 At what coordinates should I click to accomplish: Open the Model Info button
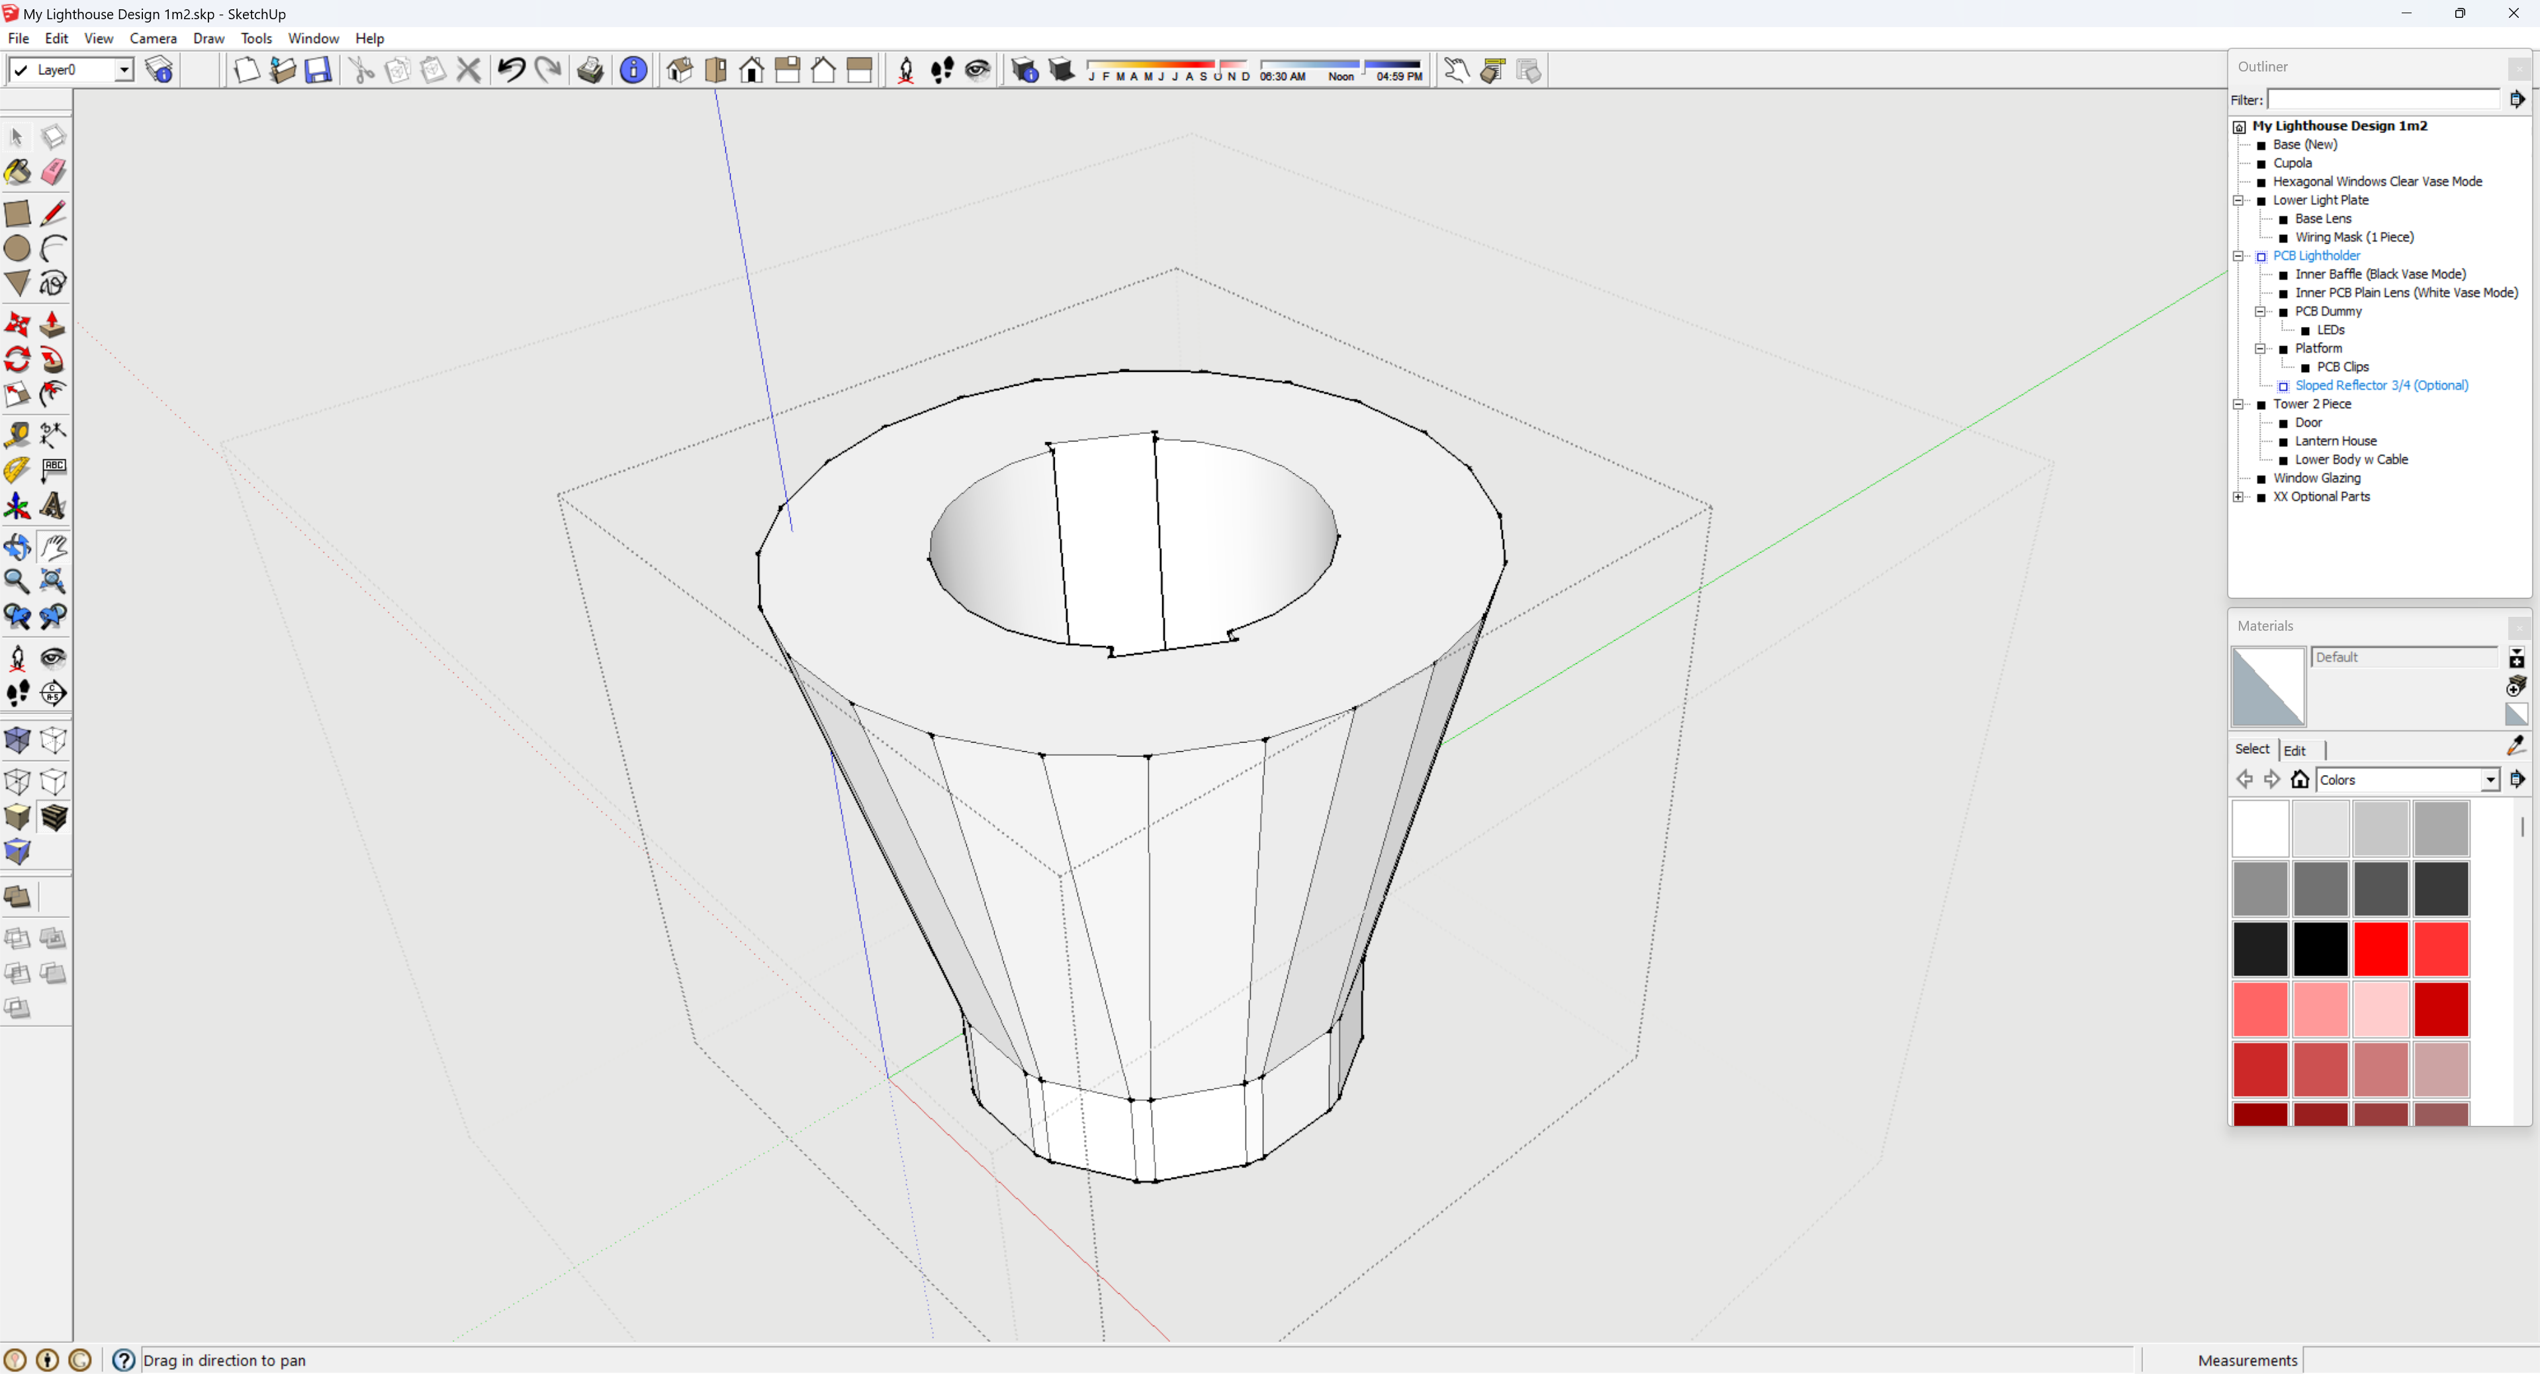coord(633,70)
